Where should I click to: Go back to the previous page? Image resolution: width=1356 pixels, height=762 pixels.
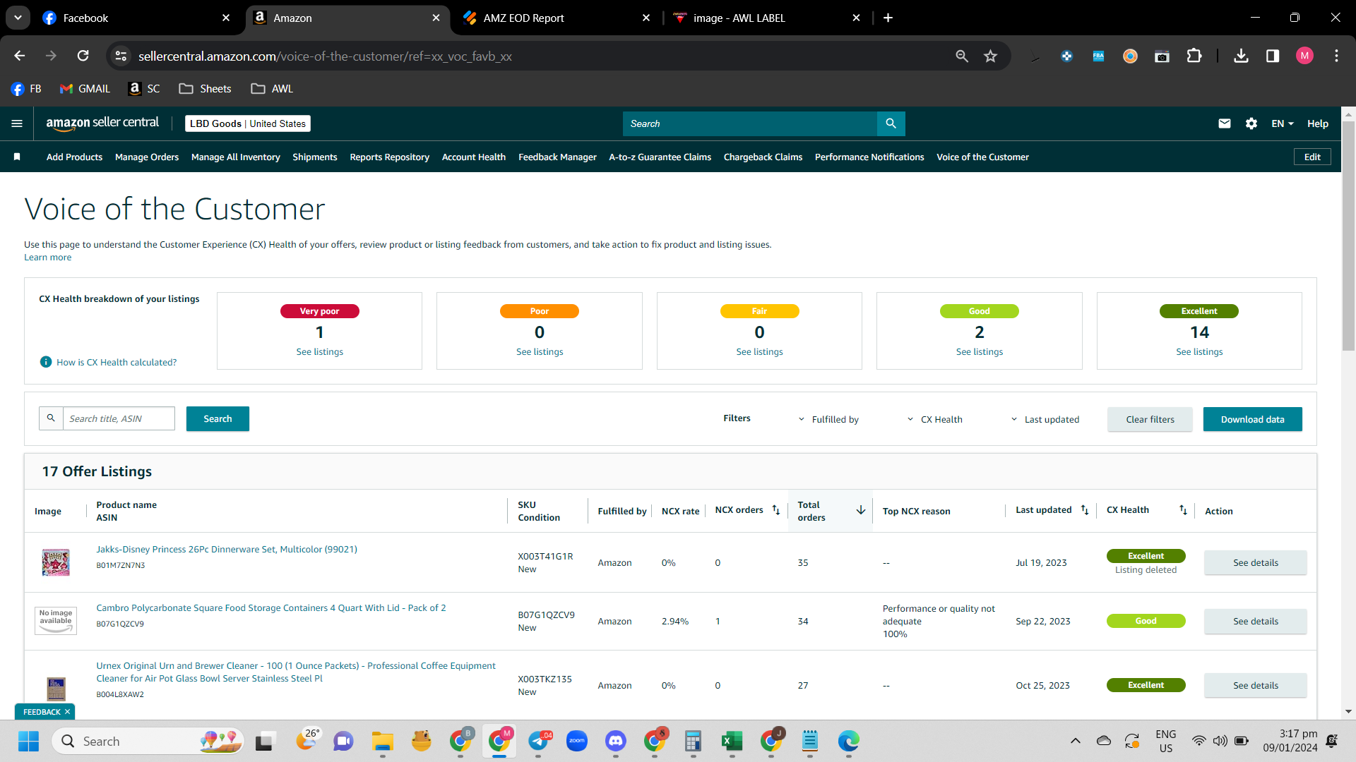coord(20,56)
